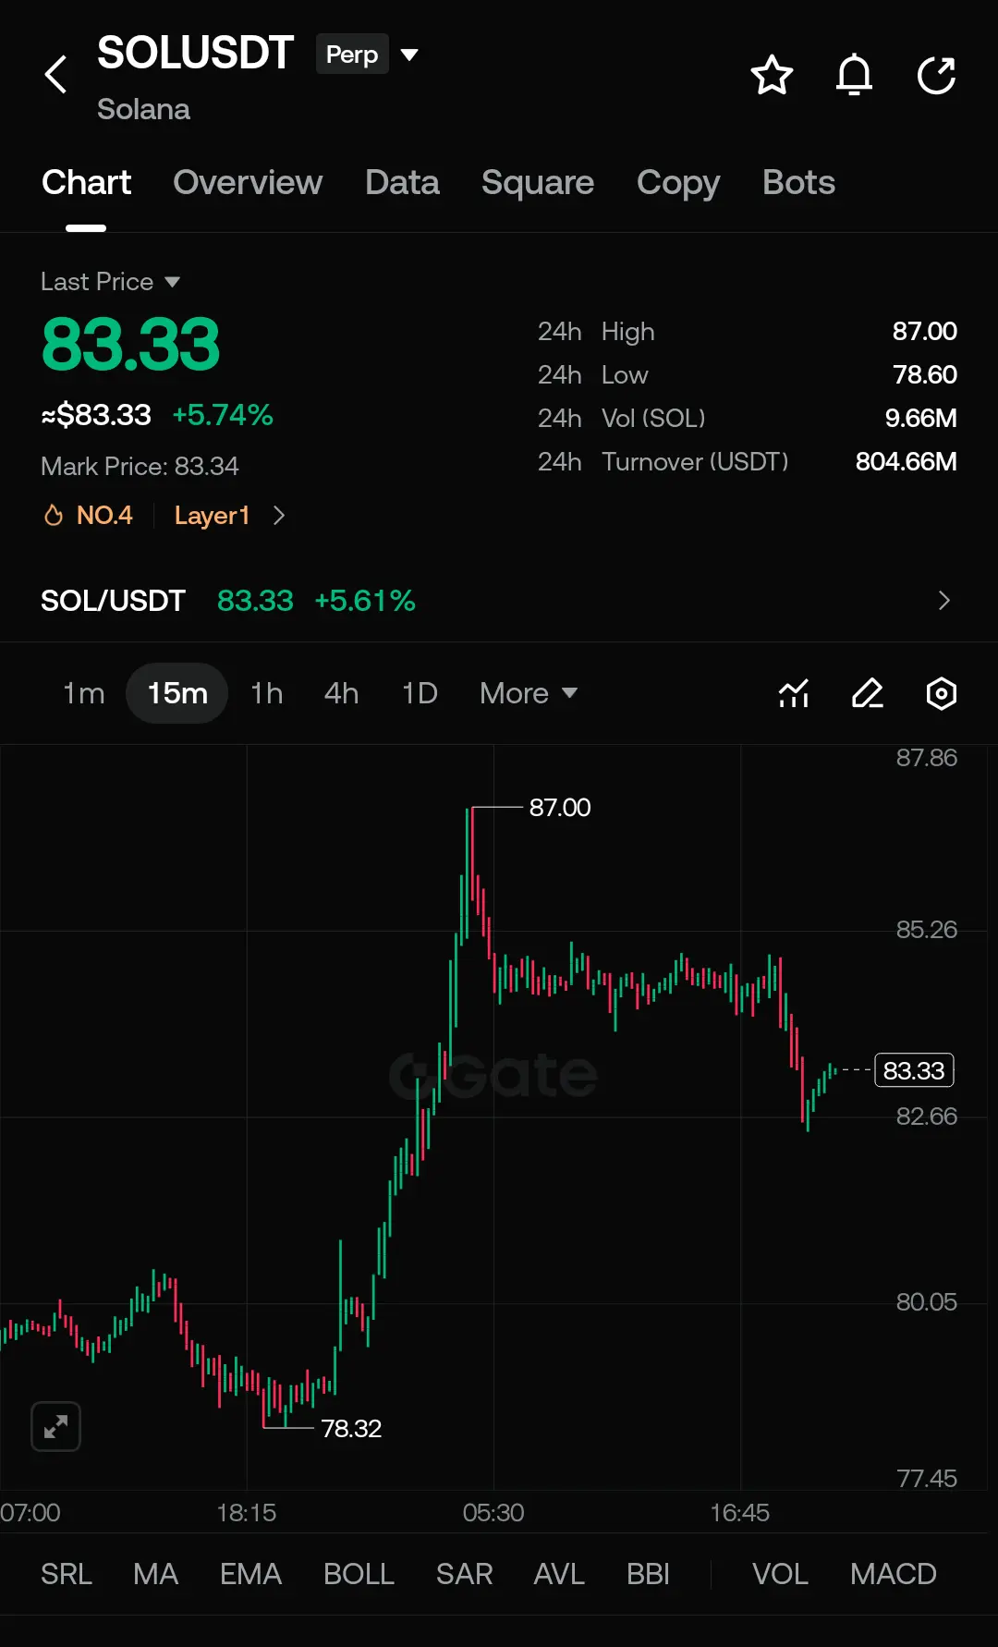Toggle the VOL sub-indicator
This screenshot has height=1647, width=998.
click(x=780, y=1574)
